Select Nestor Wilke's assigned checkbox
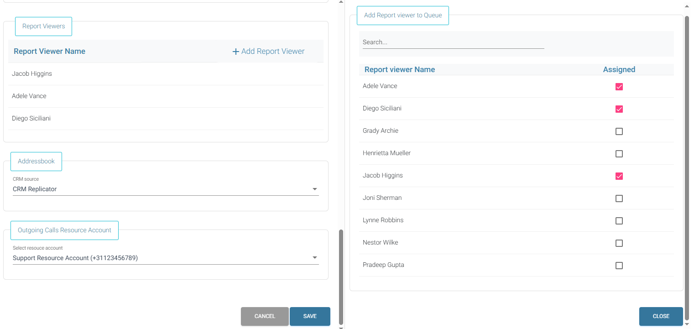694x329 pixels. tap(619, 243)
